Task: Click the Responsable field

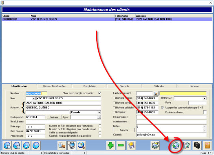Action: pos(171,117)
